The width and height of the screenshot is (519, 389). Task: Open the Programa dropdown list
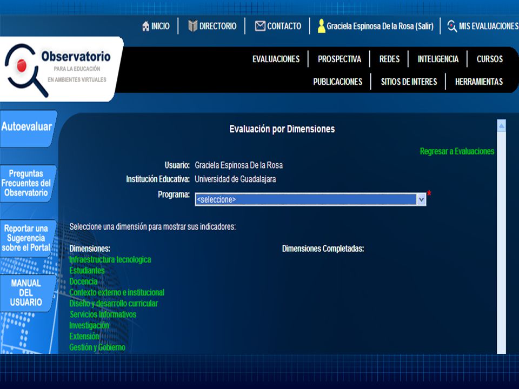click(x=310, y=199)
